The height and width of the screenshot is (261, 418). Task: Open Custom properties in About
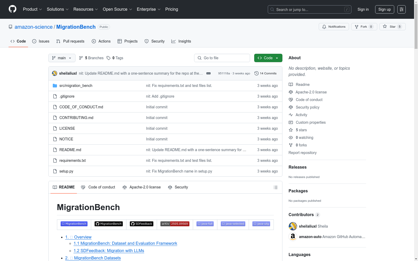(x=307, y=122)
